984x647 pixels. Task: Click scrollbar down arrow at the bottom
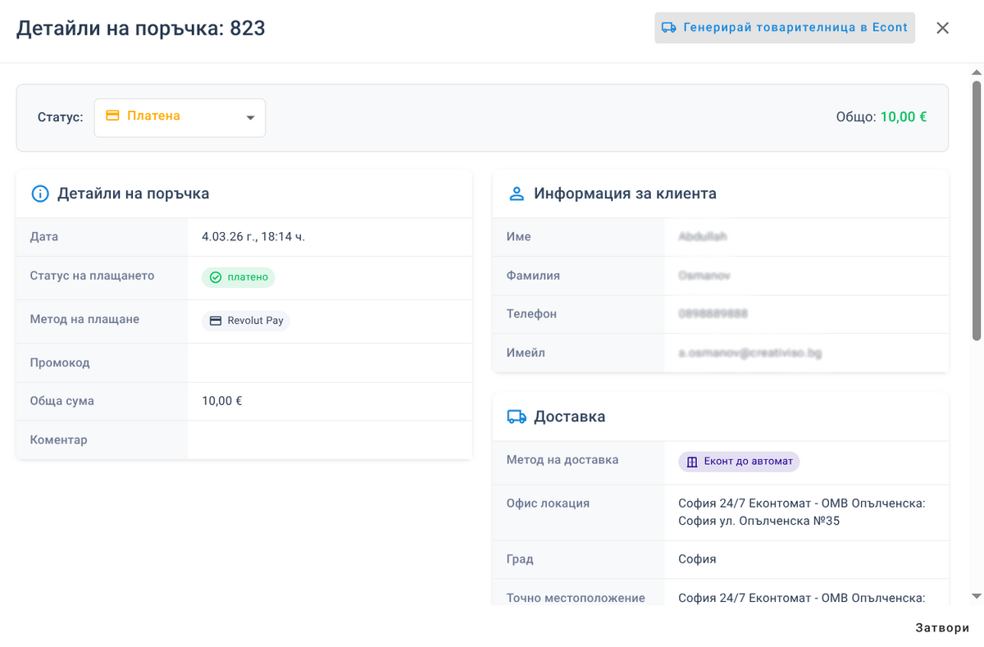click(x=976, y=596)
